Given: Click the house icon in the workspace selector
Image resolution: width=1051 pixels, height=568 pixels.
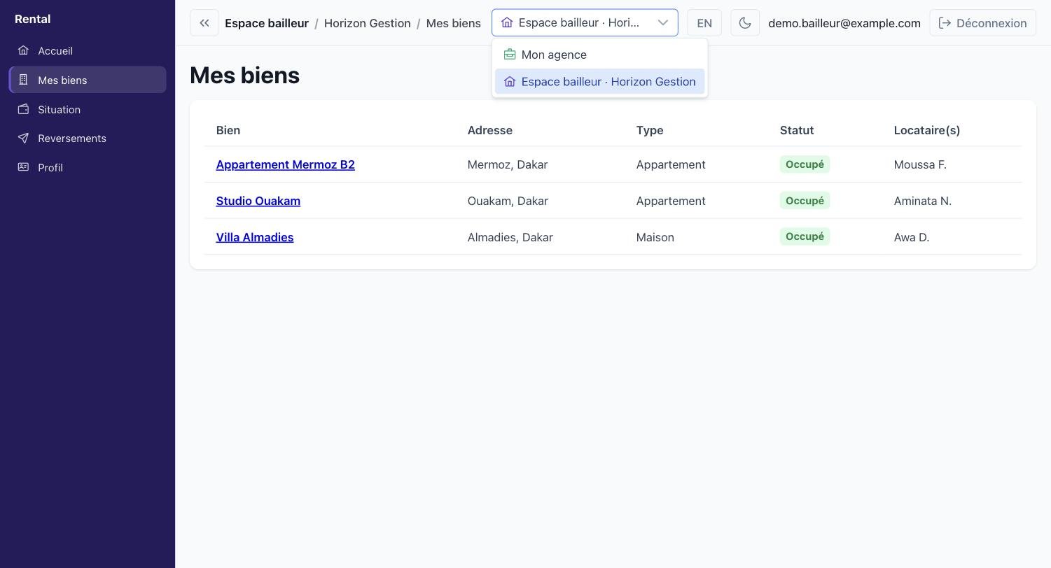Looking at the screenshot, I should (507, 23).
